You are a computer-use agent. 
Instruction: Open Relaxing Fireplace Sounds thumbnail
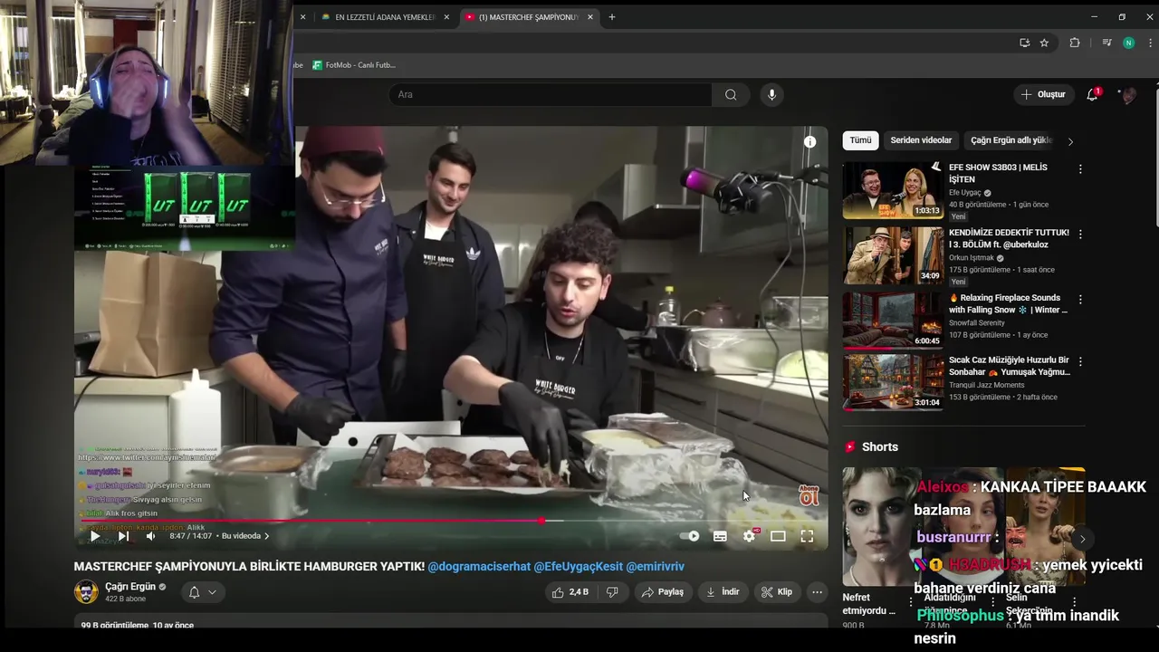(x=893, y=321)
